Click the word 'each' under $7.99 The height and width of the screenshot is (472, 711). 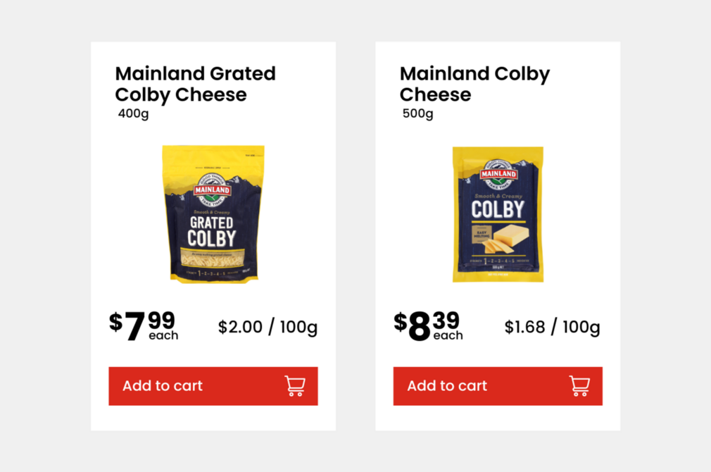(165, 336)
